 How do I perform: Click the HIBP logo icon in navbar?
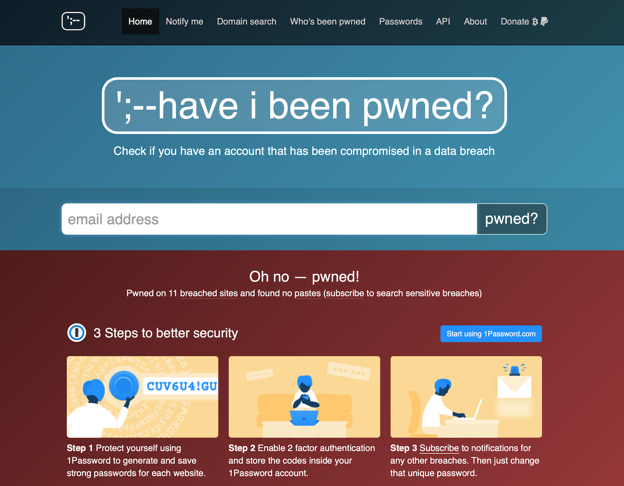pos(73,21)
